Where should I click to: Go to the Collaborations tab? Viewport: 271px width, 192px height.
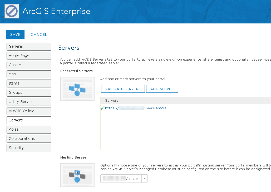click(29, 139)
